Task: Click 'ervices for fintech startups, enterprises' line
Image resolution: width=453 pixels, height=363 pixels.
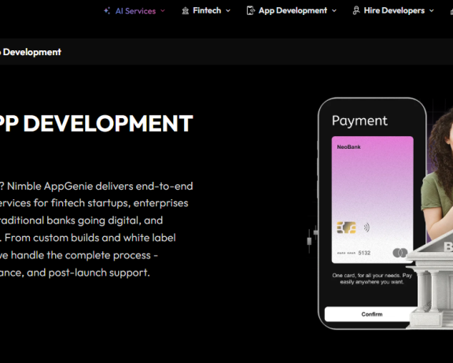Action: coord(94,203)
